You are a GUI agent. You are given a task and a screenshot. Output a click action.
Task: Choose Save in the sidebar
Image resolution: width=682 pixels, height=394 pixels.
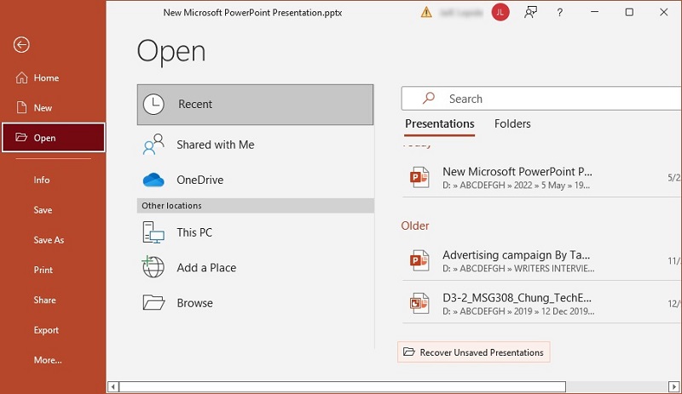tap(43, 210)
